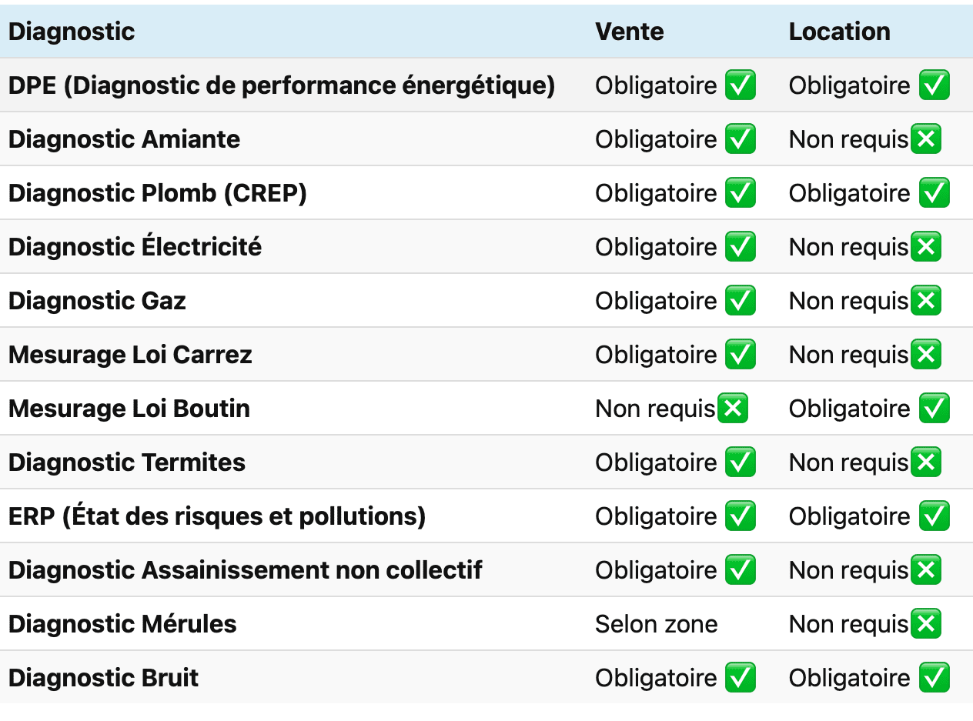Click green checkmark for Plomb Location
The width and height of the screenshot is (973, 721).
[935, 193]
